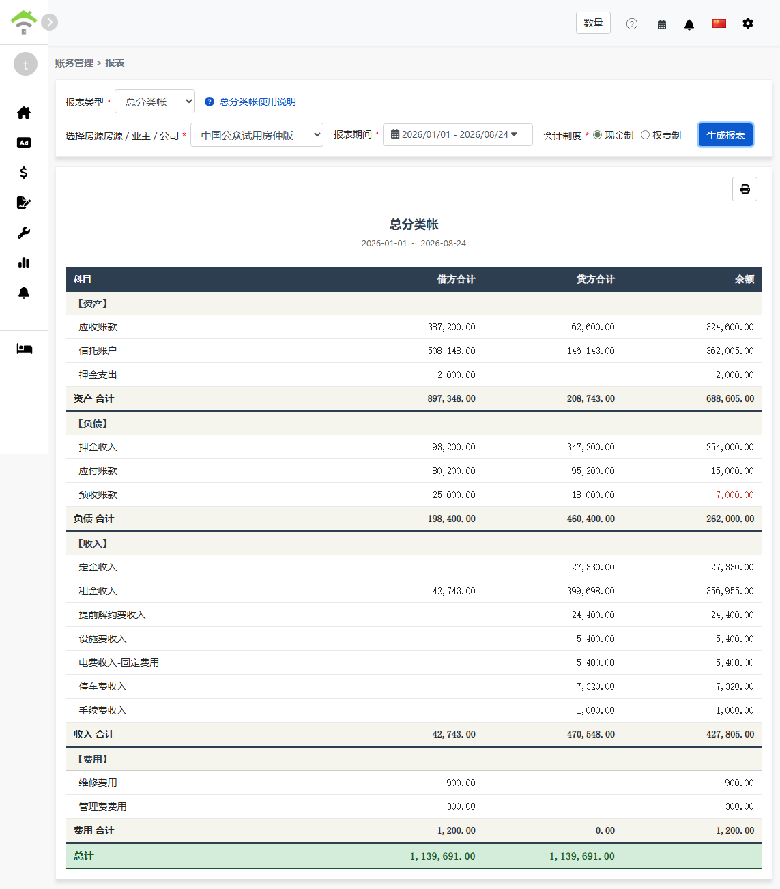This screenshot has height=889, width=780.
Task: Click the blue info icon beside 总分类帐使用说明
Action: (x=210, y=102)
